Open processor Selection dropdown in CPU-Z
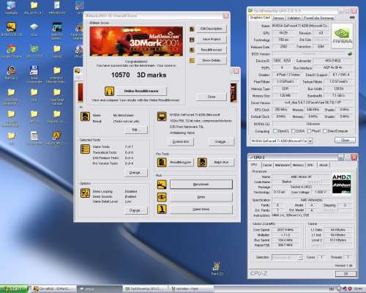 287,257
